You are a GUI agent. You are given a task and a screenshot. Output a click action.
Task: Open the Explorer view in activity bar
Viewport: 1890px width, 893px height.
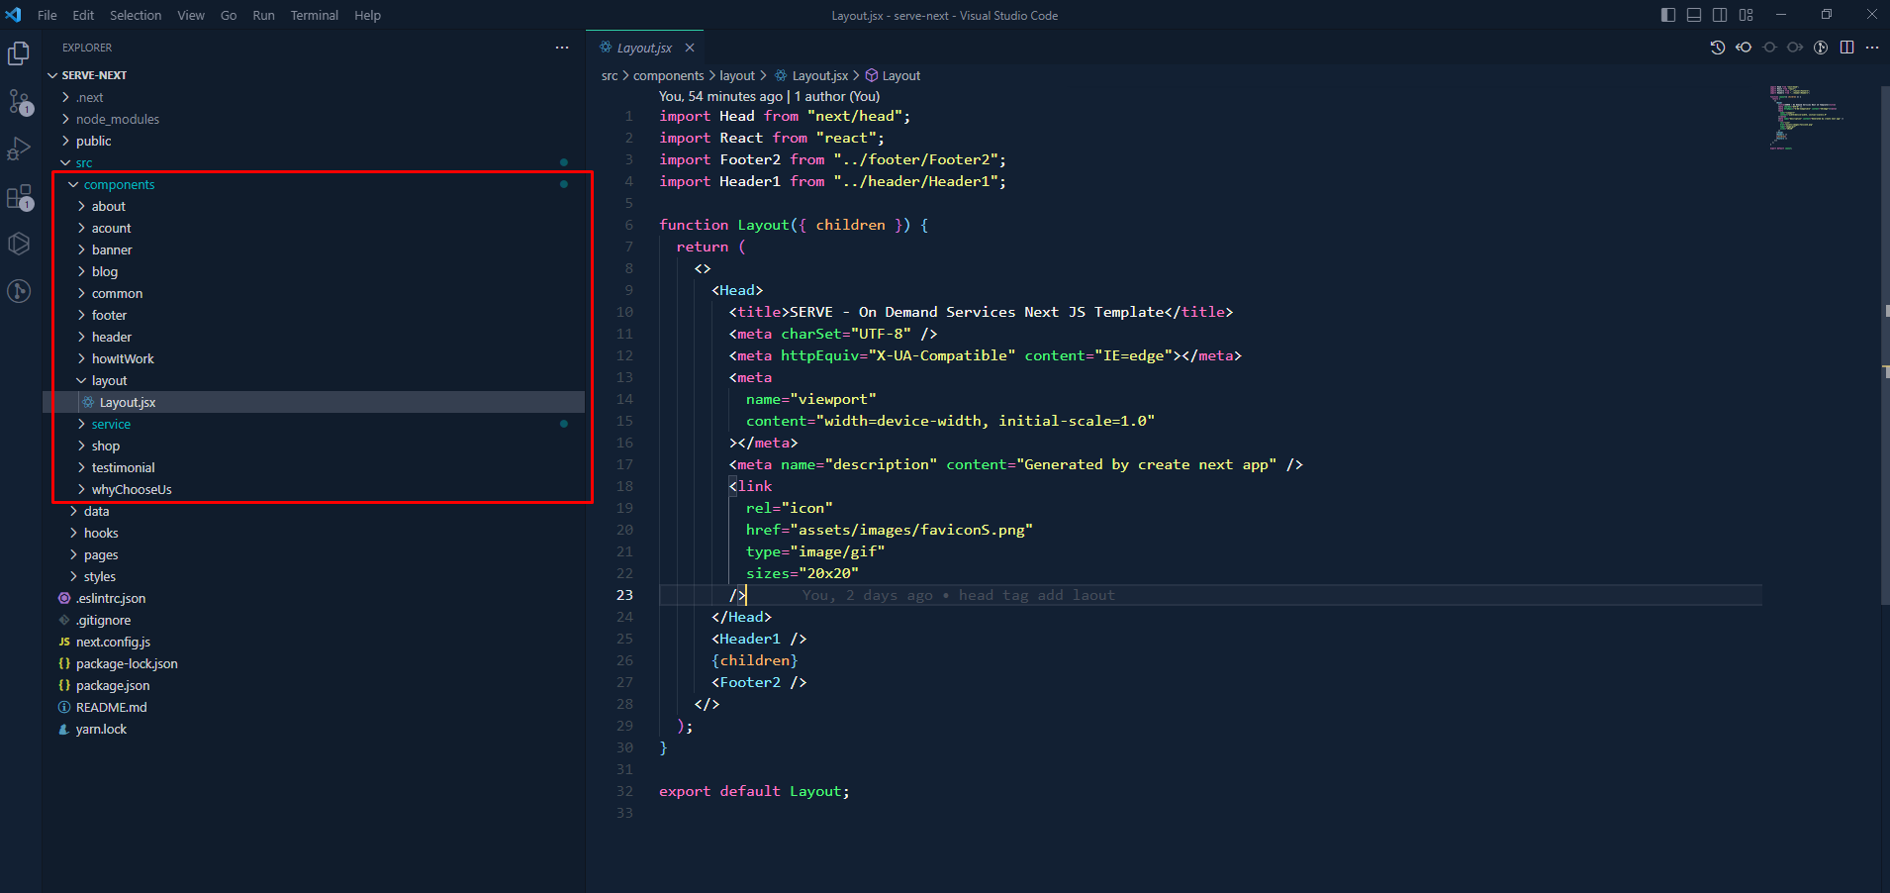pyautogui.click(x=19, y=53)
